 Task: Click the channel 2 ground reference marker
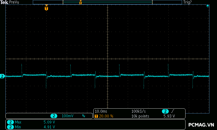pos(2,76)
